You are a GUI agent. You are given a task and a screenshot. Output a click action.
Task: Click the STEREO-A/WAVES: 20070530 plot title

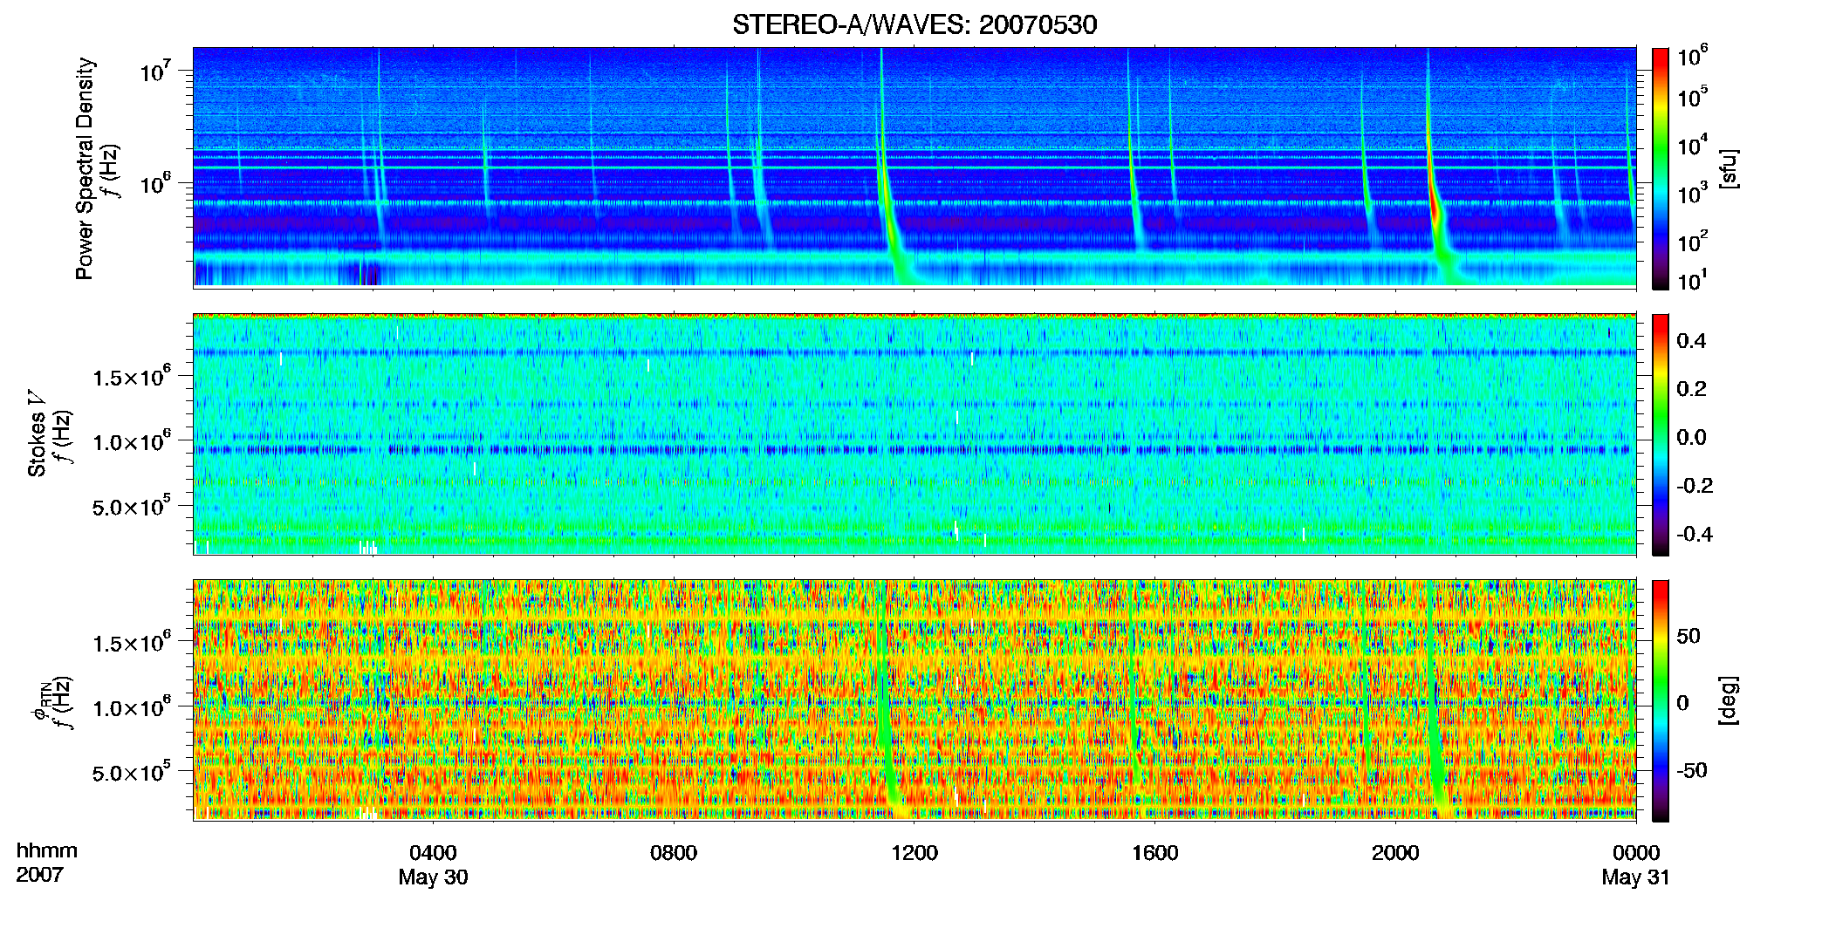coord(914,24)
